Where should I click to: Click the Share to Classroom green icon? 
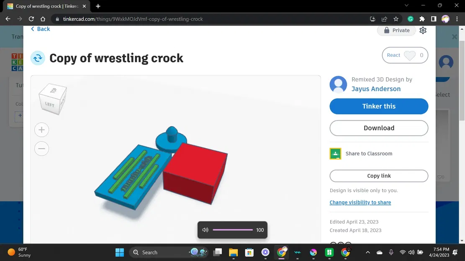335,154
